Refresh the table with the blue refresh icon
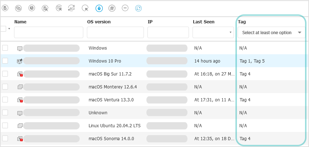 coord(138,8)
